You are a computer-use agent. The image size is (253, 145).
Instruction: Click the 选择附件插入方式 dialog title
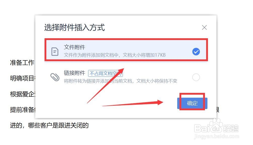pos(75,27)
